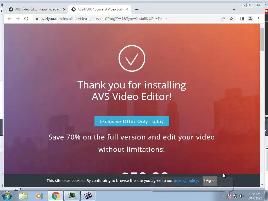Open the Chrome profile menu
This screenshot has width=268, height=201.
[x=250, y=19]
